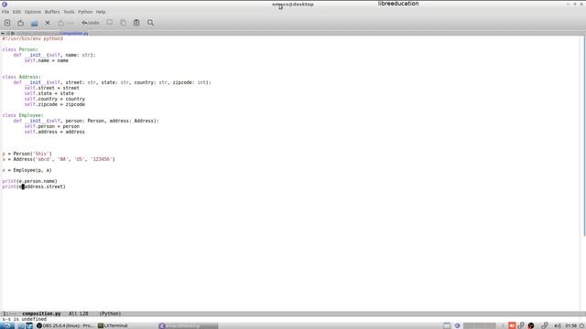
Task: Click the Paste clipboard toolbar icon
Action: click(136, 23)
